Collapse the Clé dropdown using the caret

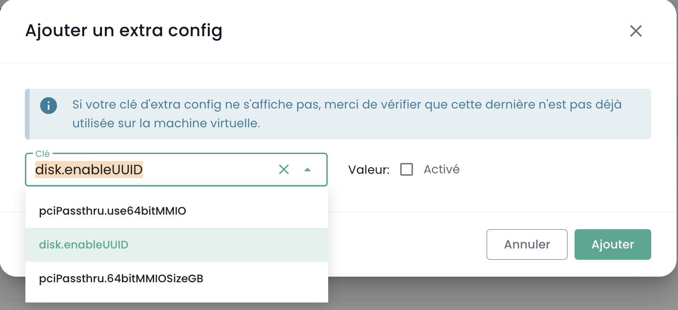click(x=307, y=170)
